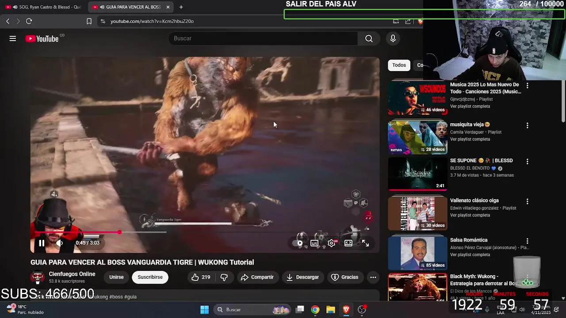Dislike the video with thumbs down

coord(224,277)
